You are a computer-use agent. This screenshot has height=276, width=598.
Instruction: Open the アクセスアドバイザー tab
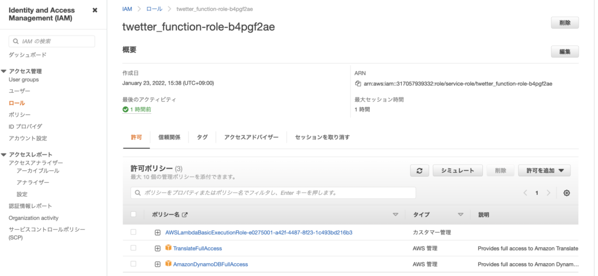[251, 137]
